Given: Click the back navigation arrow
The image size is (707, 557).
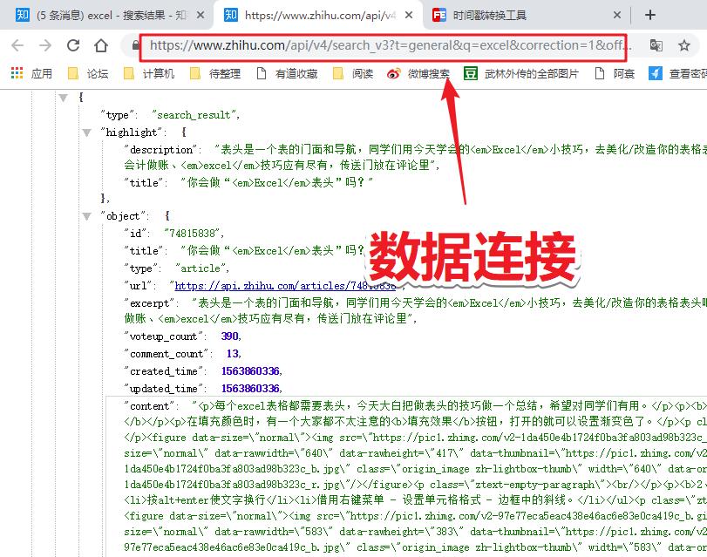Looking at the screenshot, I should click(17, 44).
